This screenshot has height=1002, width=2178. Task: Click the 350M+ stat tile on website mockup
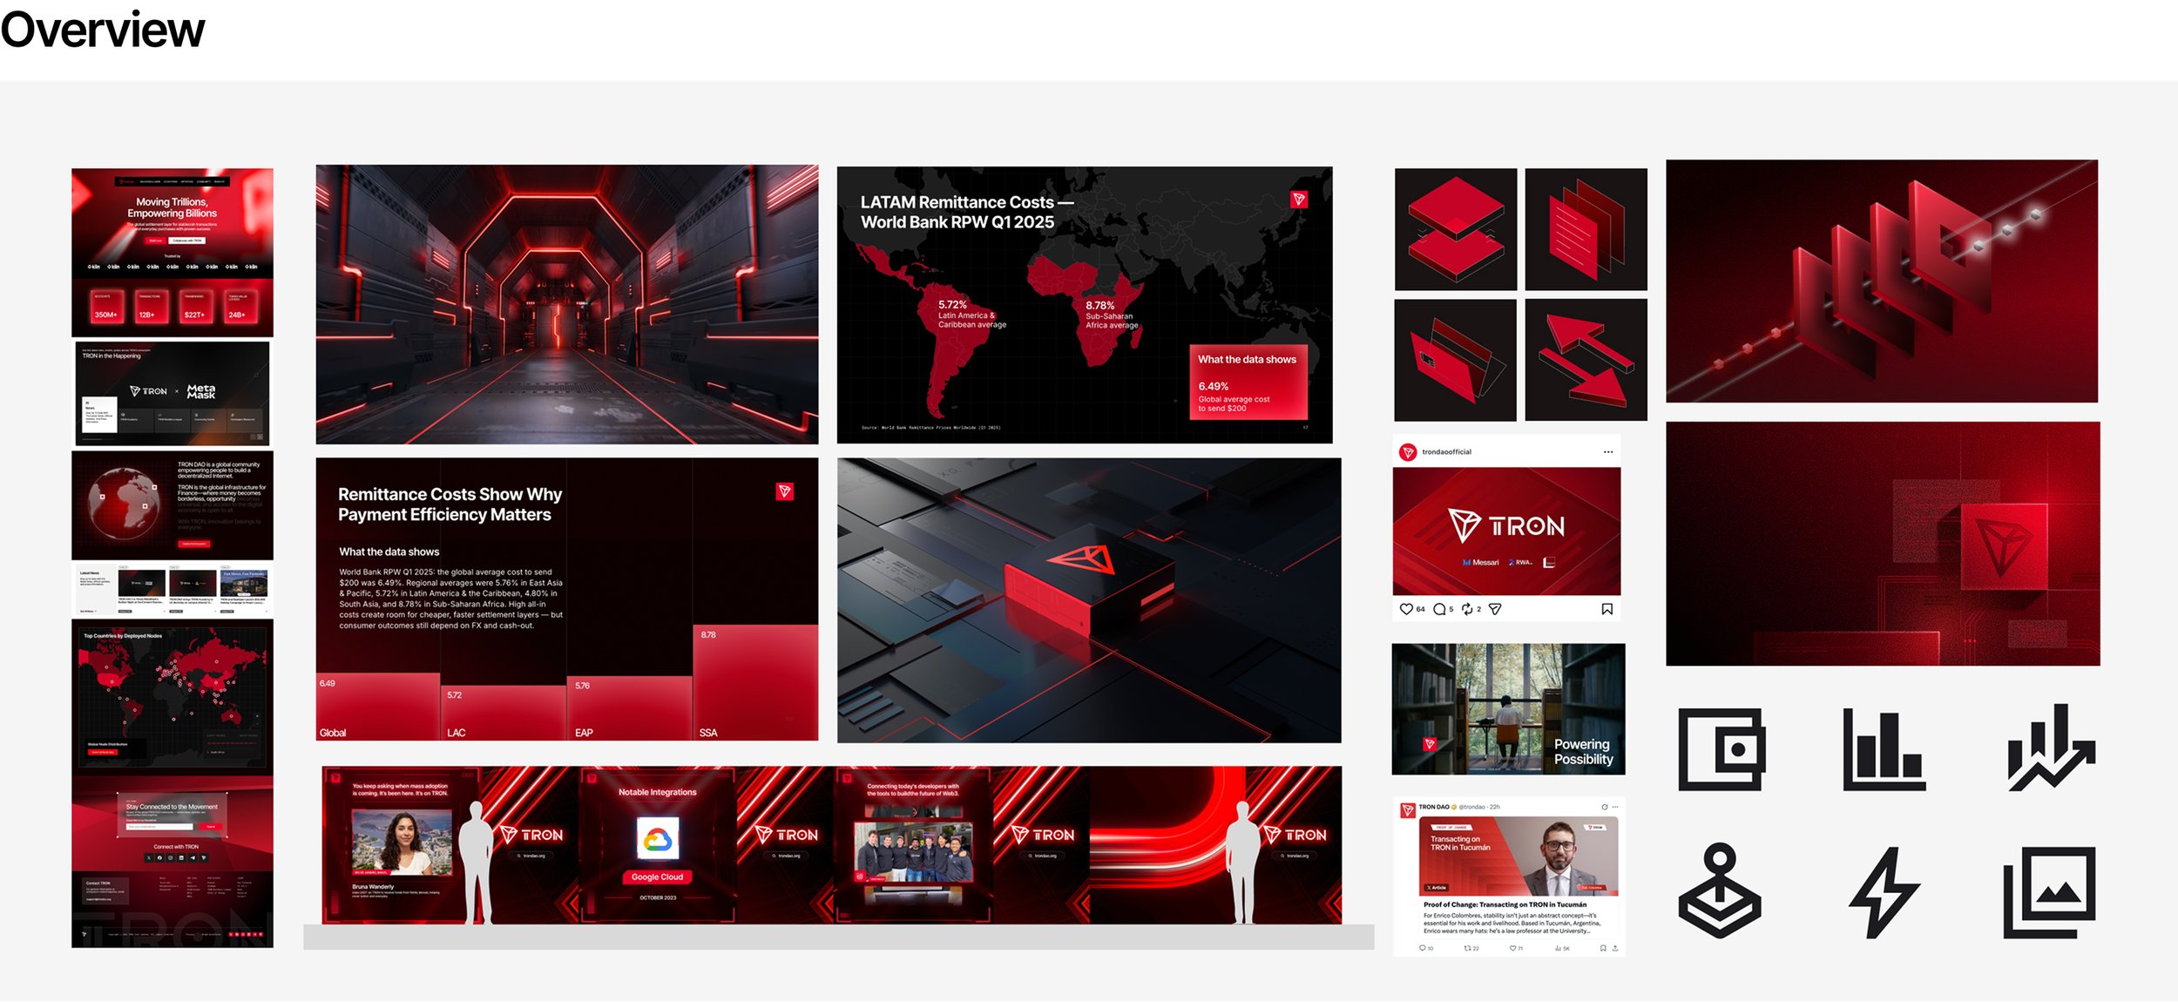(105, 308)
